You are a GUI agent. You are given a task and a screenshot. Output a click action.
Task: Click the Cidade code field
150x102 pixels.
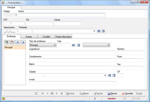coord(36,75)
